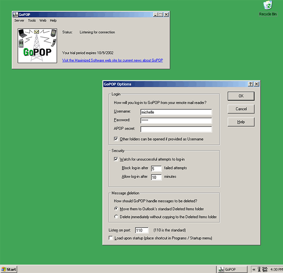Click the Listen on port field
The height and width of the screenshot is (273, 283).
click(x=142, y=230)
